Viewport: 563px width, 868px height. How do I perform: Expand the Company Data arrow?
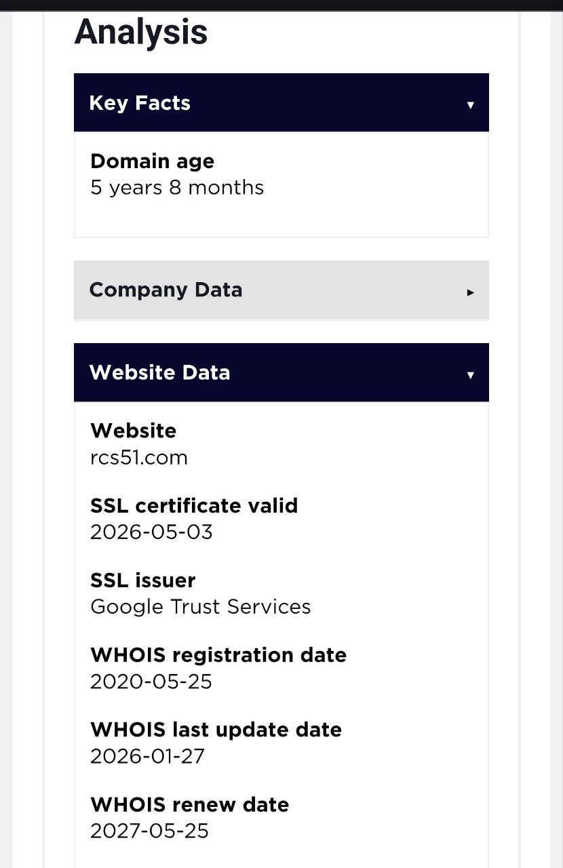click(x=470, y=292)
